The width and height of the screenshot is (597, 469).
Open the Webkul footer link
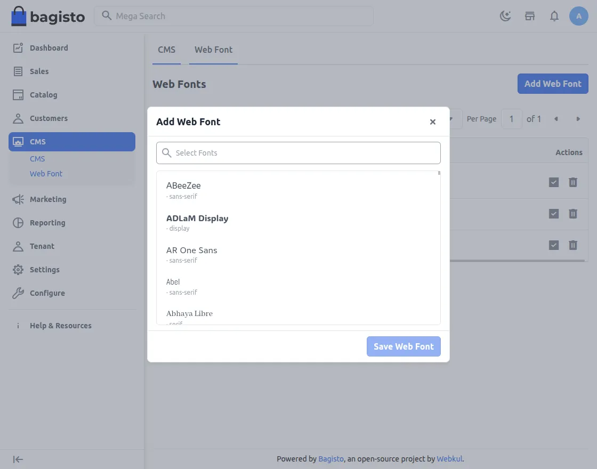[450, 459]
